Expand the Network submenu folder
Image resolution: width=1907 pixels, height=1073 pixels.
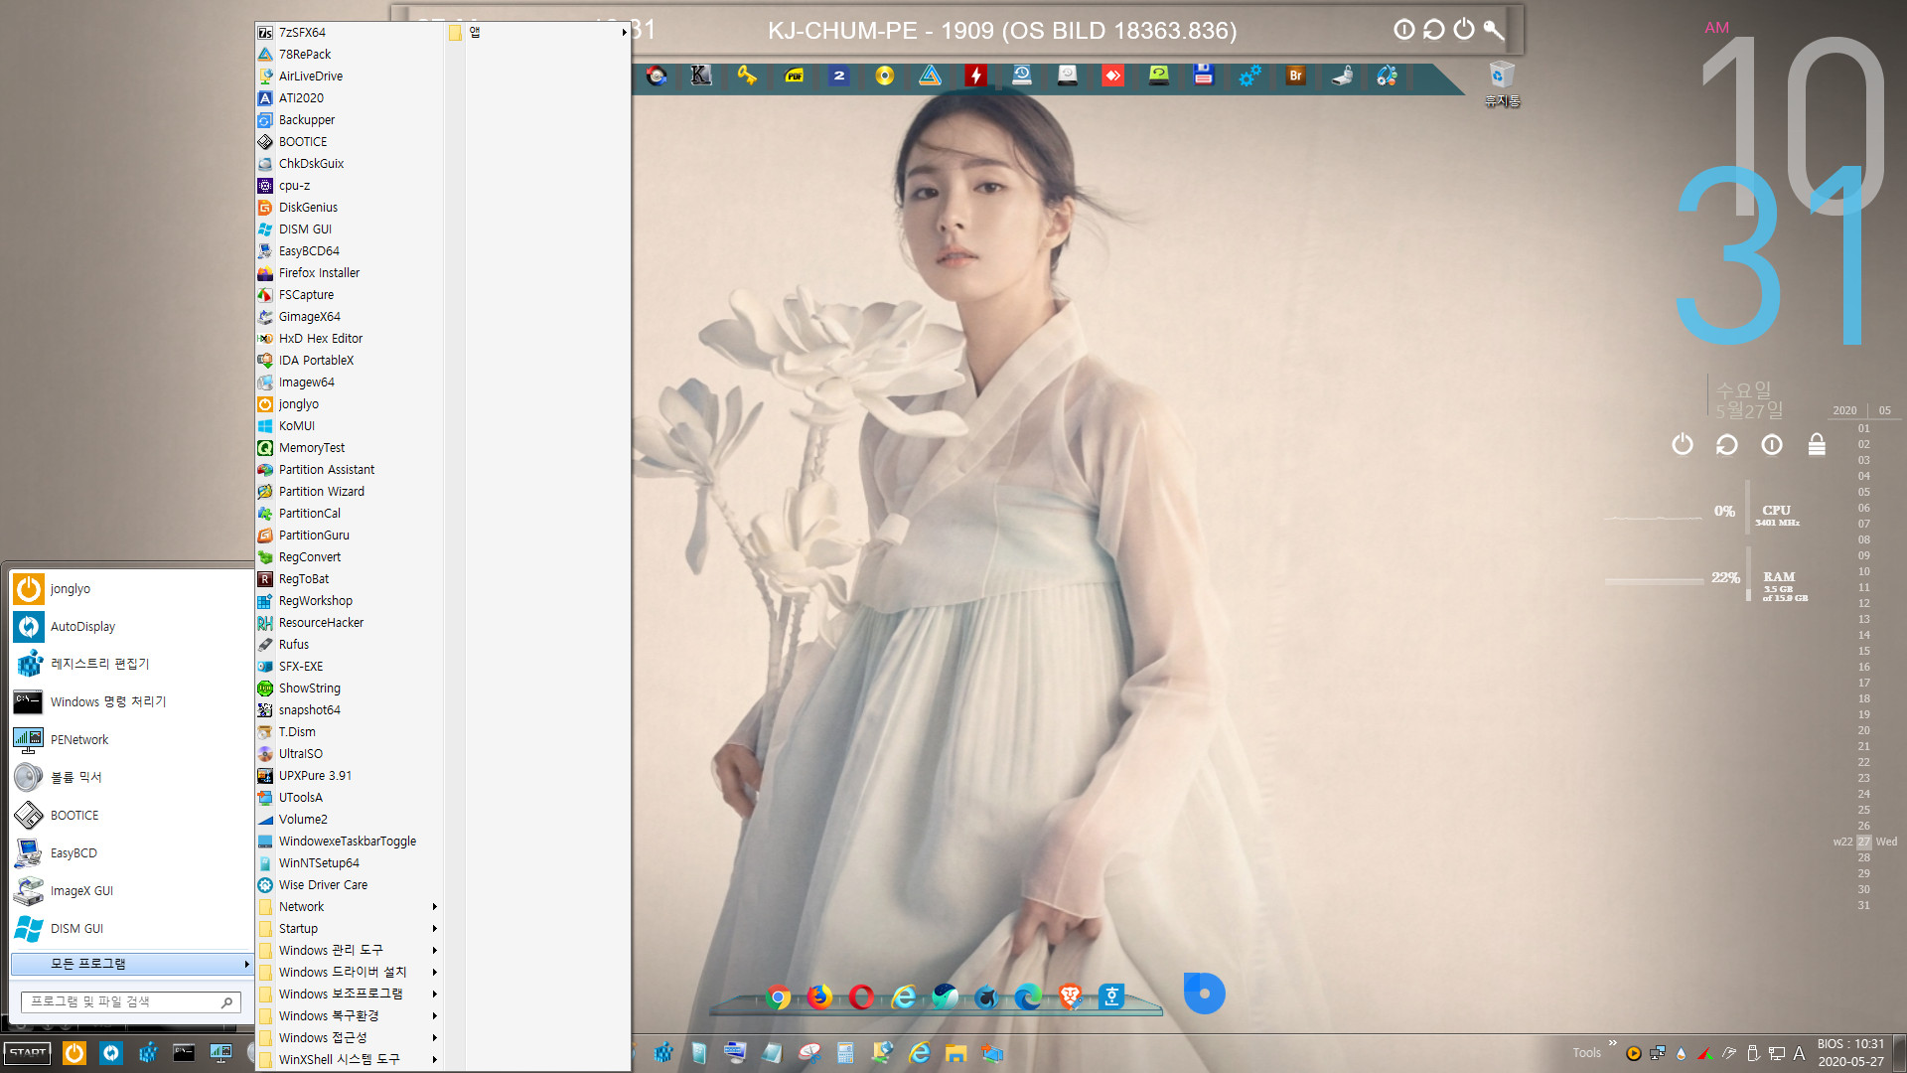pos(348,906)
